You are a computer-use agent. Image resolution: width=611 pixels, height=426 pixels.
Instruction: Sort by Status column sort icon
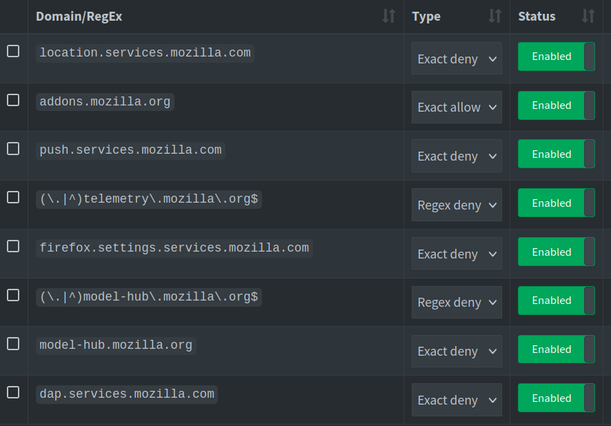588,17
